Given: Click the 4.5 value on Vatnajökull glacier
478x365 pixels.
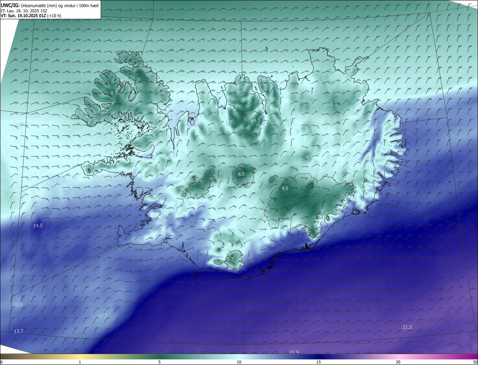Looking at the screenshot, I should click(285, 188).
